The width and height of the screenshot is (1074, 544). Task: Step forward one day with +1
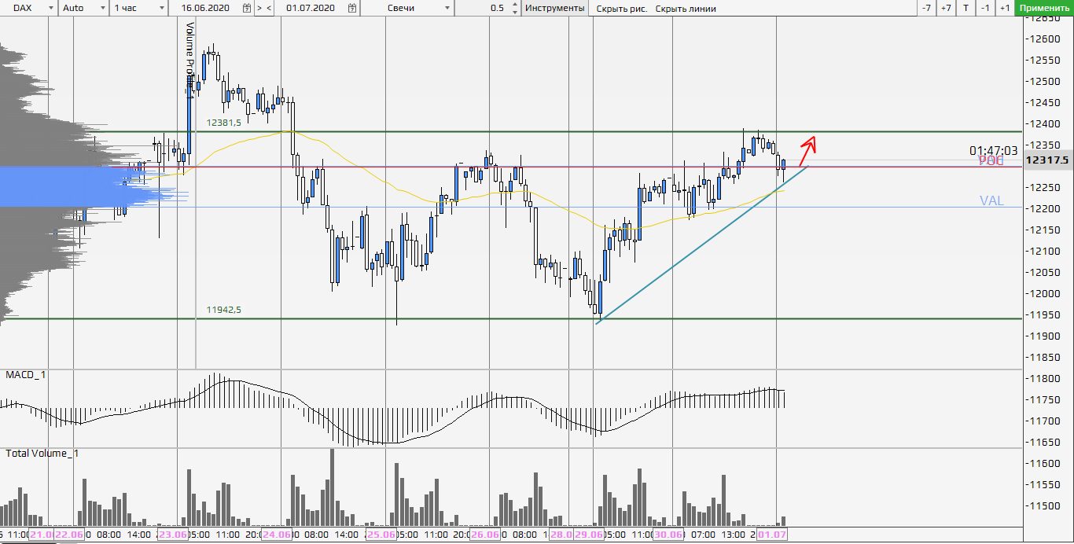pos(1004,8)
